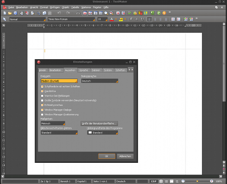Viewport: 227px width, 184px height.
Task: Click the PDF export icon
Action: [x=27, y=13]
